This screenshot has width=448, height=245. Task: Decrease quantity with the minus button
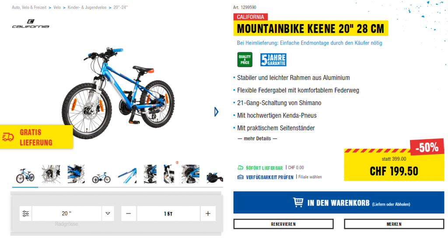click(x=129, y=213)
